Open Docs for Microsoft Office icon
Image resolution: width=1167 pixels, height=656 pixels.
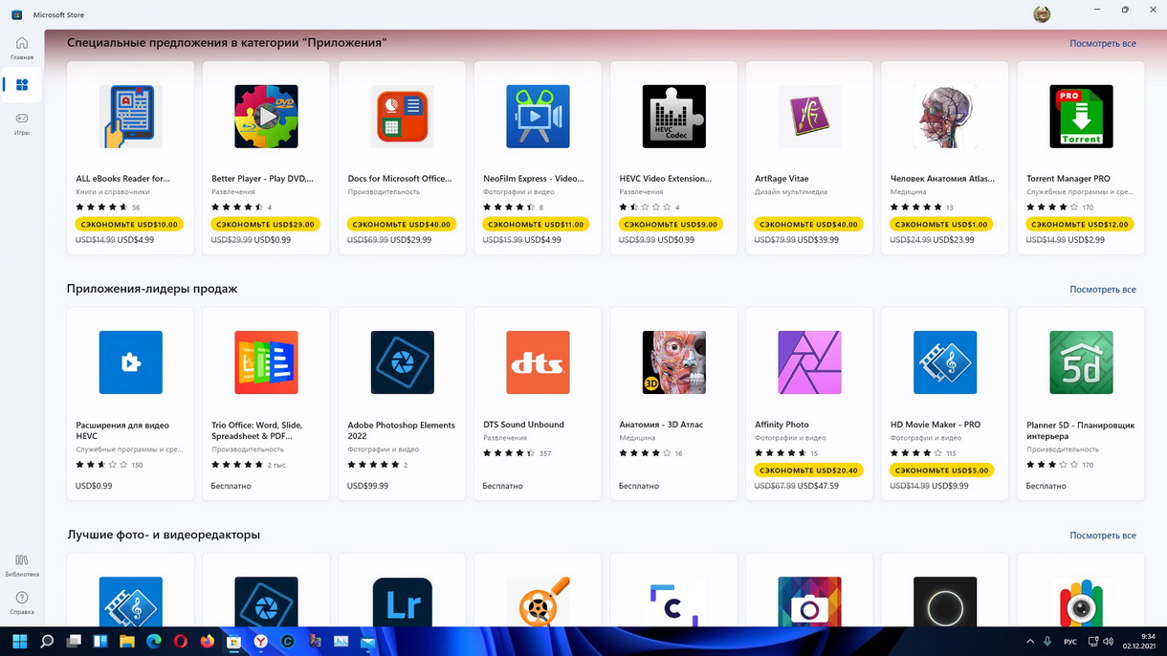click(403, 117)
